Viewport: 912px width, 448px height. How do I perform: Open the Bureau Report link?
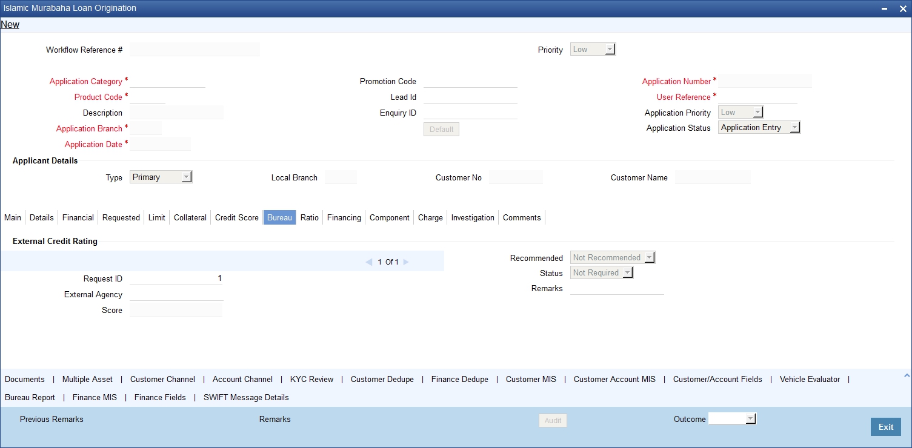pos(30,397)
